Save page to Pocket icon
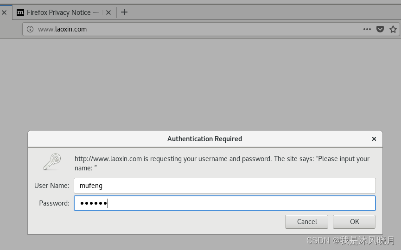Screen dimensions: 401x250 (x=380, y=29)
